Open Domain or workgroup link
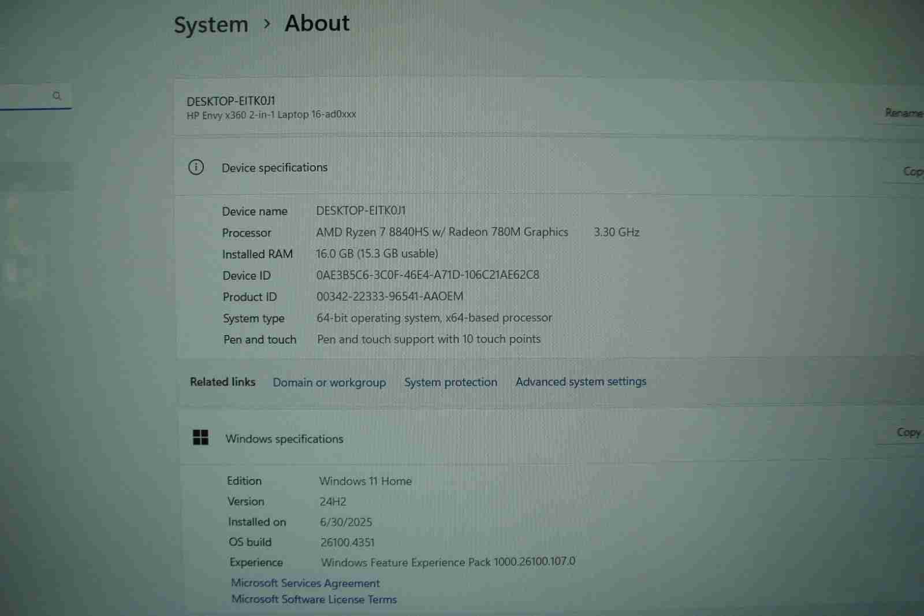The image size is (924, 616). point(329,383)
